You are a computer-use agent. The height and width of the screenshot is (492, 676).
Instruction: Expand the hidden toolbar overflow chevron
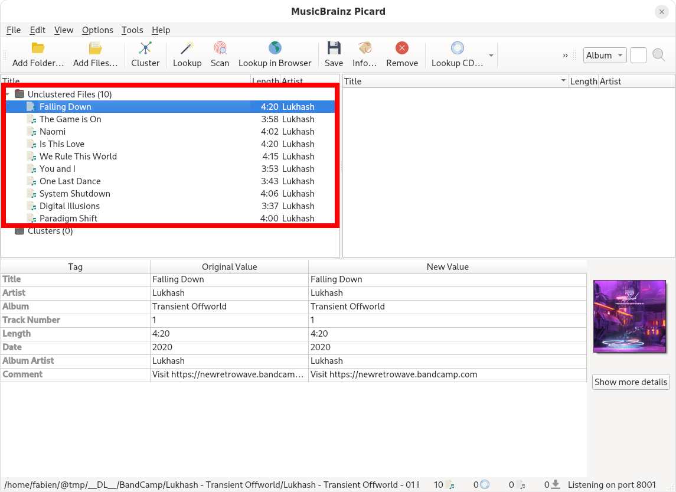pos(565,56)
